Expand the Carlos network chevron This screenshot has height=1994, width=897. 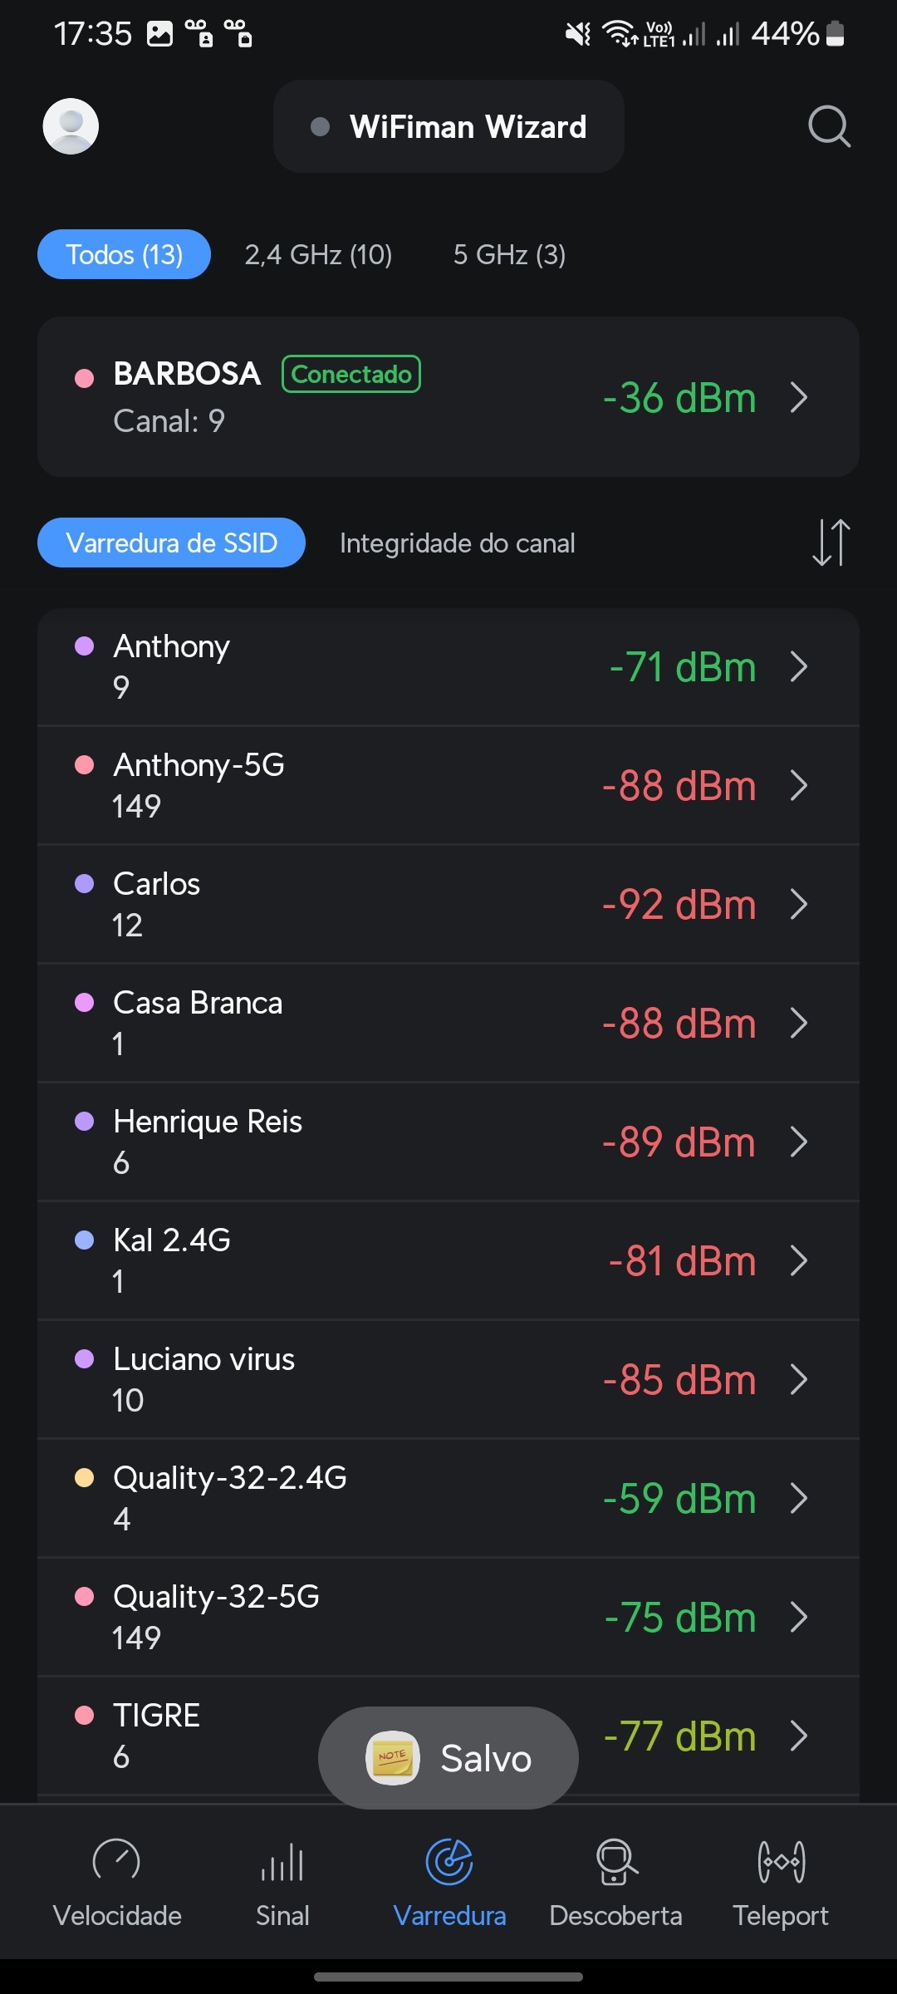coord(799,905)
